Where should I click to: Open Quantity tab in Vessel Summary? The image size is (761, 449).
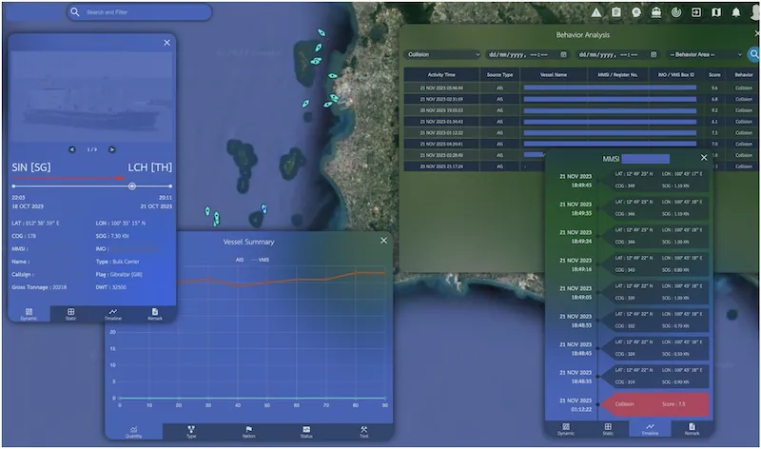133,432
